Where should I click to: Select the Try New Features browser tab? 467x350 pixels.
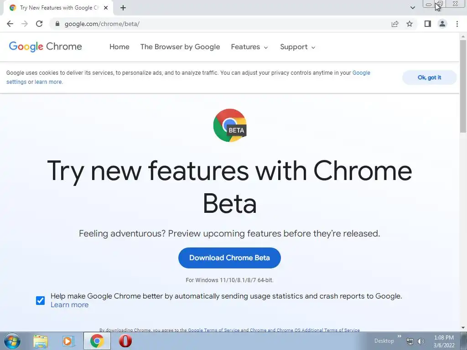point(58,8)
